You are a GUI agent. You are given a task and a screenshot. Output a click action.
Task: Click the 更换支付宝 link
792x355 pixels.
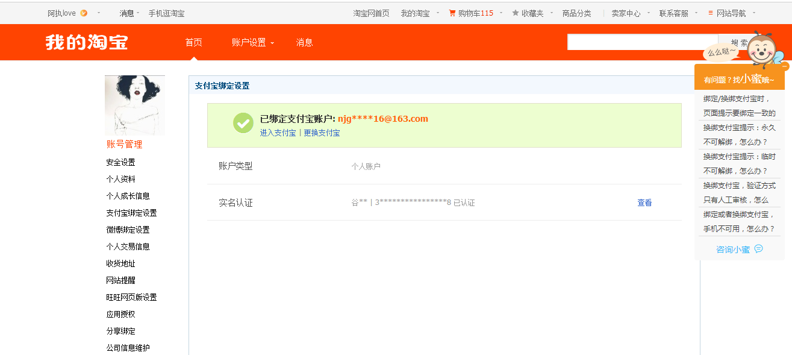click(322, 133)
